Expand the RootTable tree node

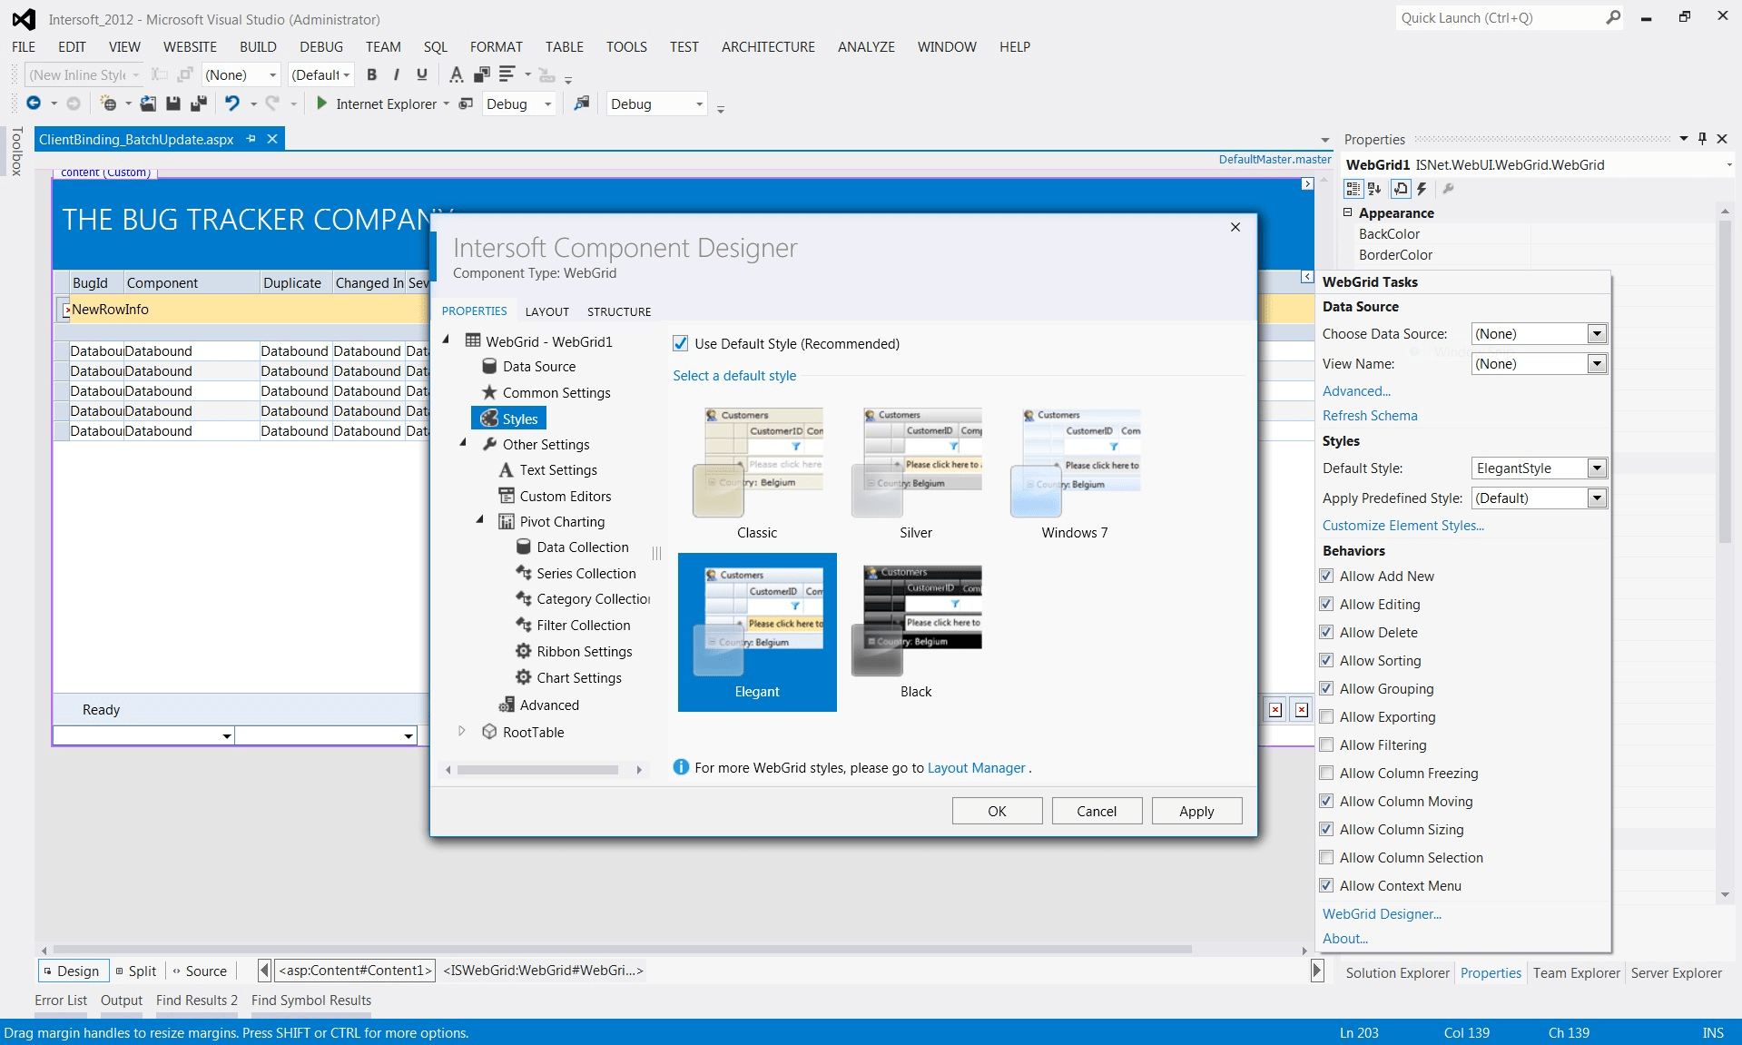462,732
